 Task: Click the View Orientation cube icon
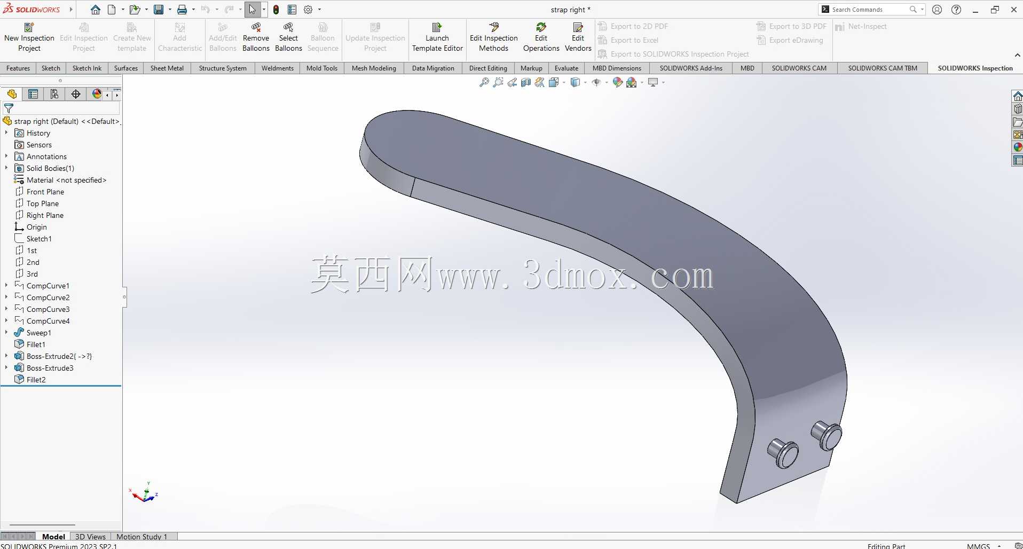[x=554, y=82]
